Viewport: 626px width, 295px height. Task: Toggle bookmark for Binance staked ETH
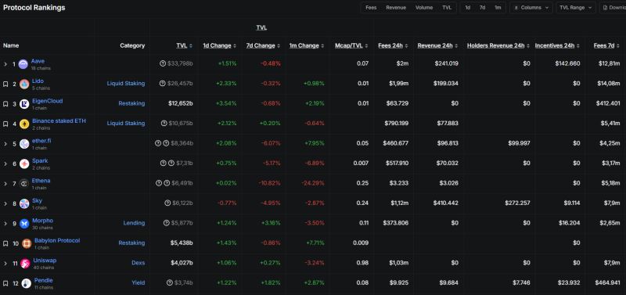click(5, 124)
